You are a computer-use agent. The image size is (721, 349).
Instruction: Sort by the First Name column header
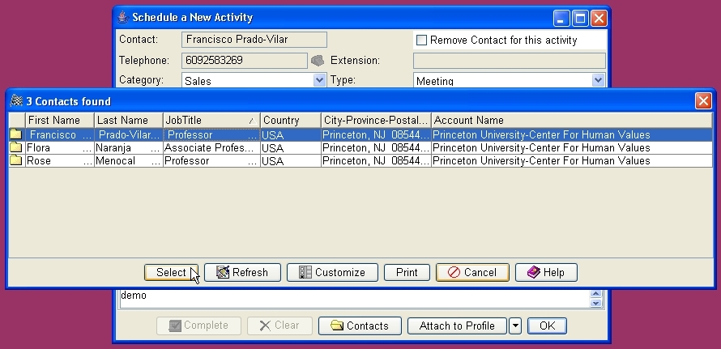(60, 120)
